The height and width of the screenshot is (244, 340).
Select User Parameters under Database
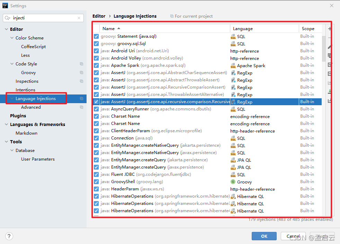[x=38, y=159]
